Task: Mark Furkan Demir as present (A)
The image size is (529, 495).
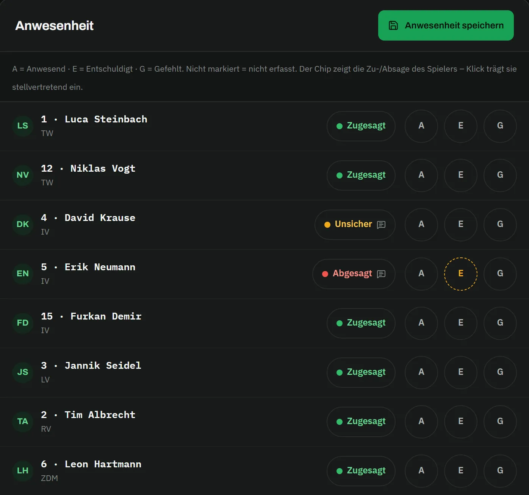Action: point(421,323)
